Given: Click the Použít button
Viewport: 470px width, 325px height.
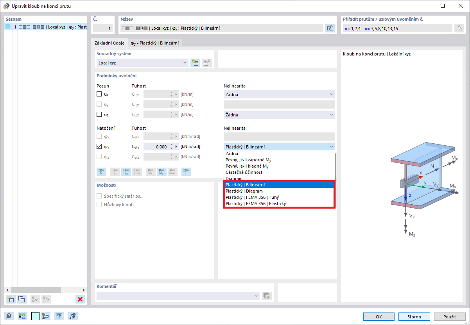Looking at the screenshot, I should (x=450, y=316).
